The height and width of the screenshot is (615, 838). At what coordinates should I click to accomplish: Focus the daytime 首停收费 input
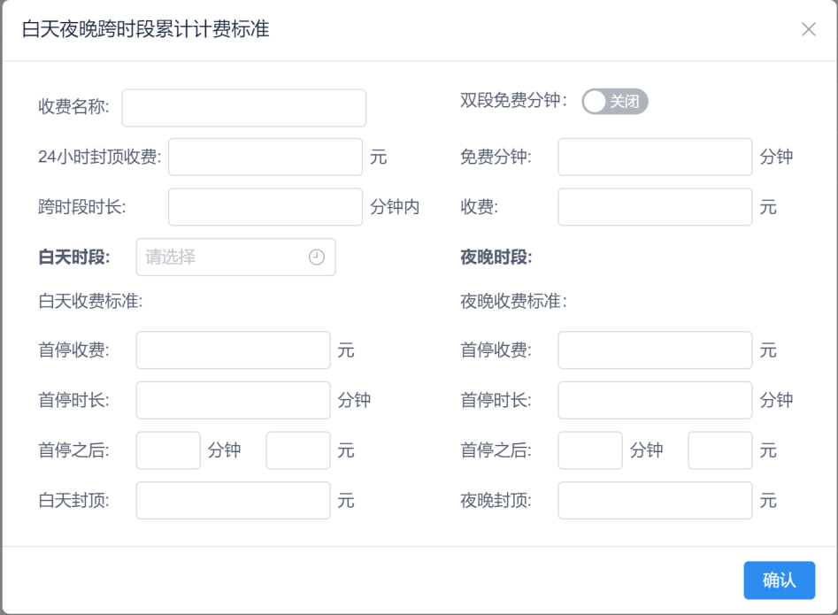click(233, 350)
